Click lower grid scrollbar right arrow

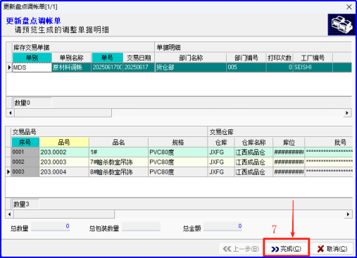coord(348,214)
